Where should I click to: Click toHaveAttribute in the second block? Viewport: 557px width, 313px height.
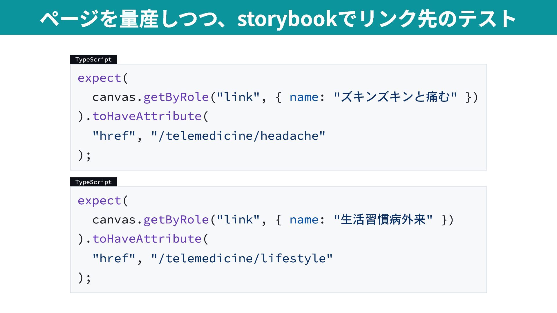point(147,239)
